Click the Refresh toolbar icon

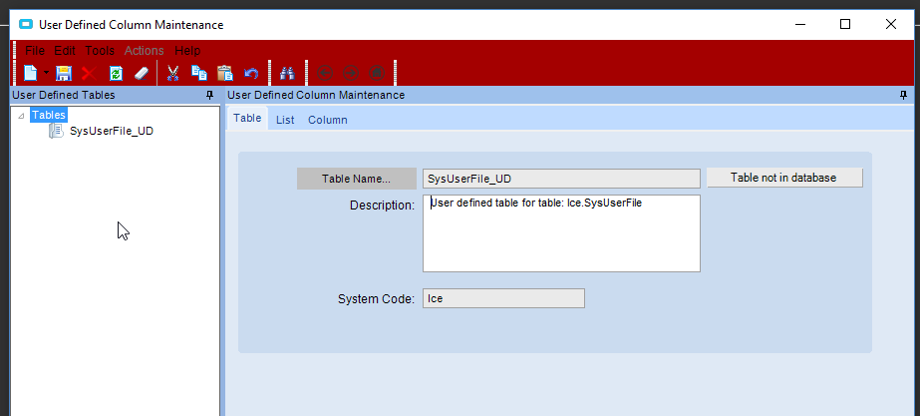point(117,73)
